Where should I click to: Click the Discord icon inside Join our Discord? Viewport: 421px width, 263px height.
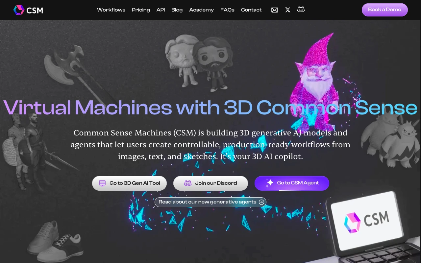[187, 183]
